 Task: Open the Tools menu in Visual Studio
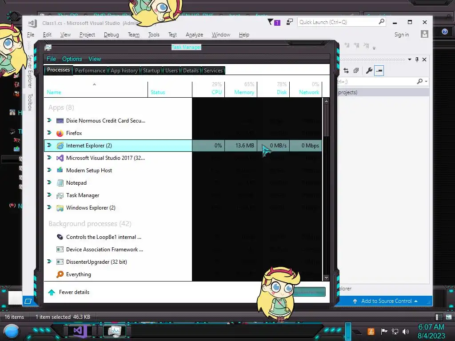(x=153, y=35)
